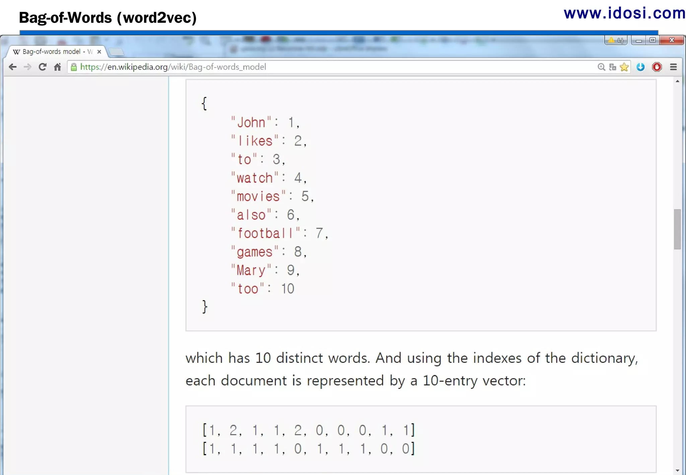This screenshot has width=686, height=475.
Task: Click the first vector [1, 2, 1, 1, 2, 0, 0, 0, 1, 1]
Action: click(x=308, y=430)
